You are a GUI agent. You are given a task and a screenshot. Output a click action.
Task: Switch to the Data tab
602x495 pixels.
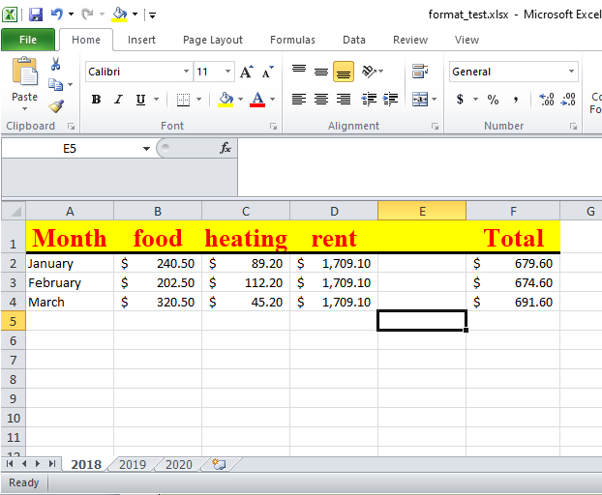point(354,40)
